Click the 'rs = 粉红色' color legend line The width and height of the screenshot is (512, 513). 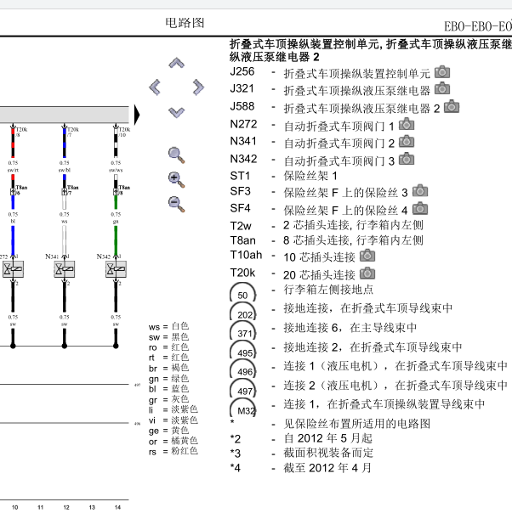click(174, 451)
